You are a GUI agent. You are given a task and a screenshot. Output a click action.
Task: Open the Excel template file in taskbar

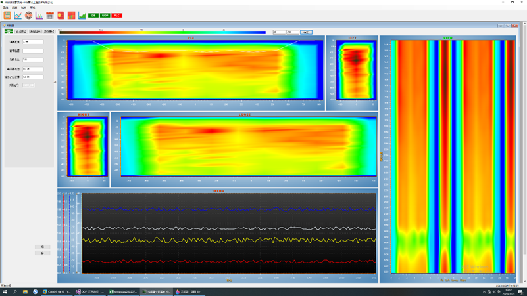pyautogui.click(x=122, y=291)
